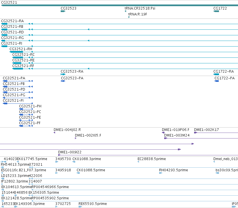Select transcript CG1722-RA
238x208 pixels.
pos(223,71)
